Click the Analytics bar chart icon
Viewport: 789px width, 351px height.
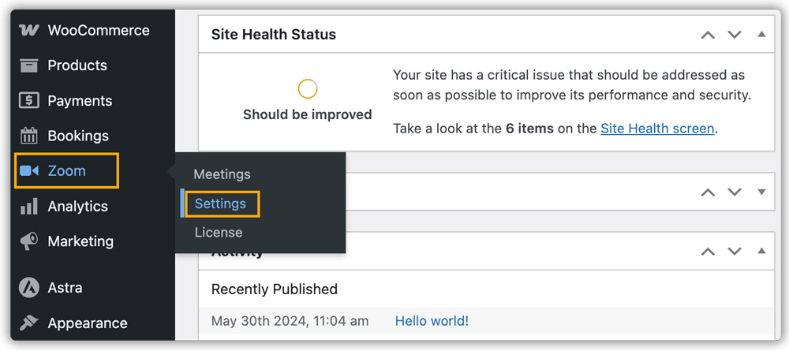28,206
